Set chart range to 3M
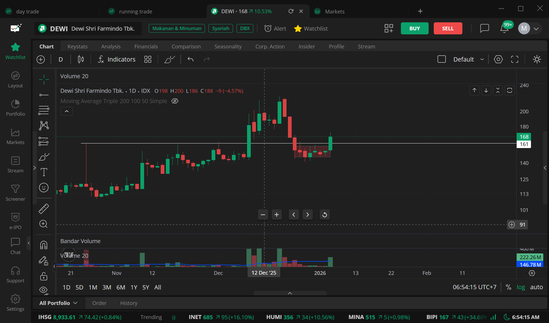 [x=107, y=287]
